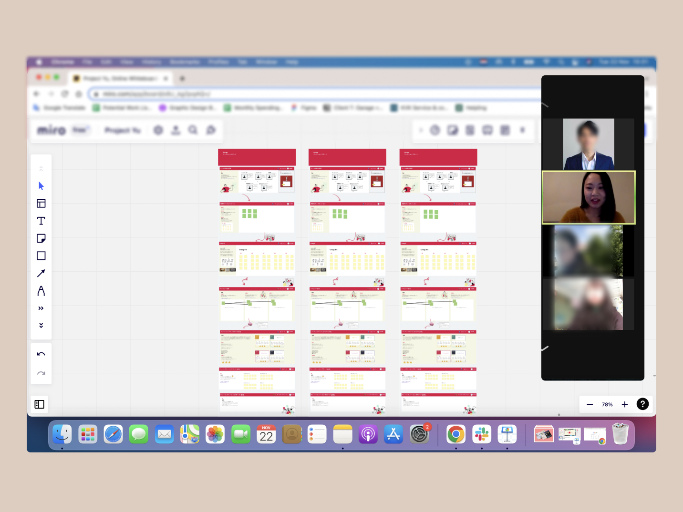Rename board by clicking Project Yu title
The height and width of the screenshot is (512, 683).
pyautogui.click(x=123, y=130)
